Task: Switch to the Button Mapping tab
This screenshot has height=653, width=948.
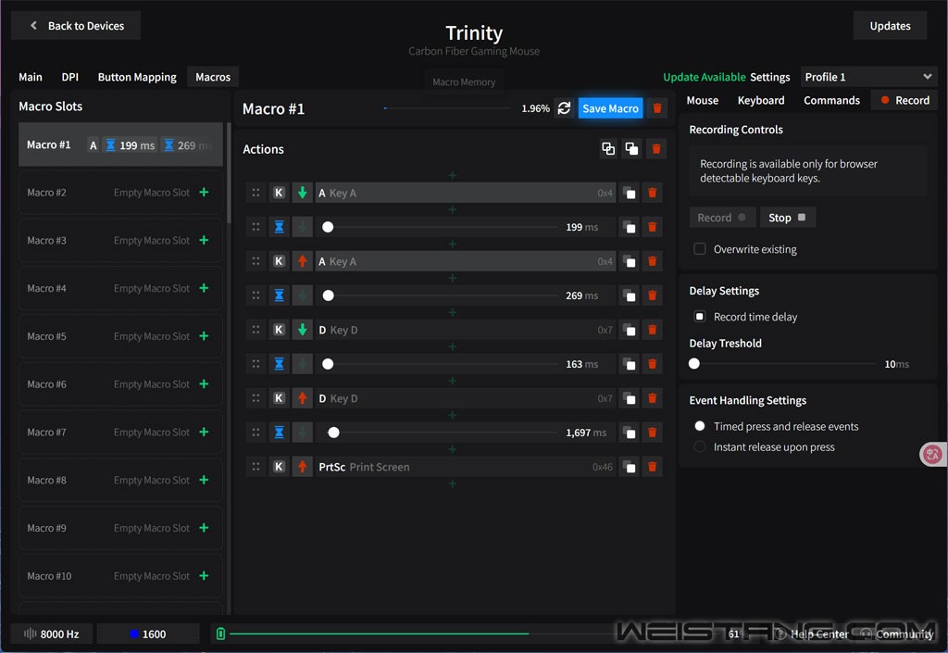Action: point(137,77)
